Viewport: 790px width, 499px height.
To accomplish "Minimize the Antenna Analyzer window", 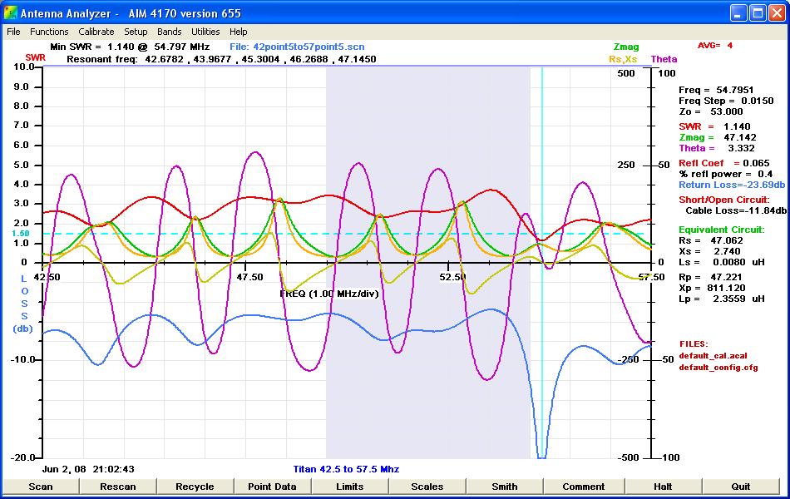I will tap(738, 13).
